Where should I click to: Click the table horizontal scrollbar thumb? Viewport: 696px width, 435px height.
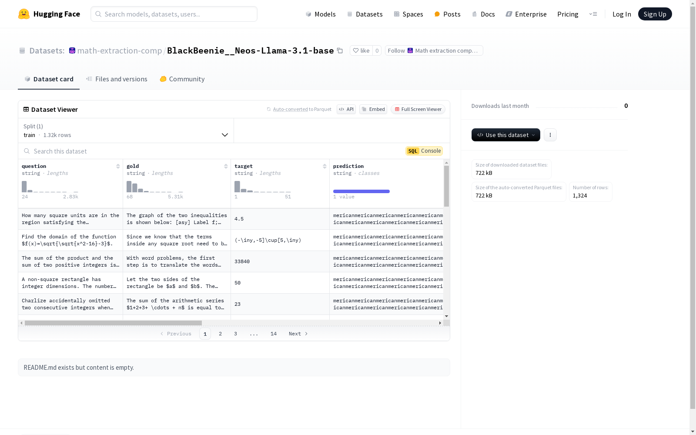pyautogui.click(x=113, y=323)
